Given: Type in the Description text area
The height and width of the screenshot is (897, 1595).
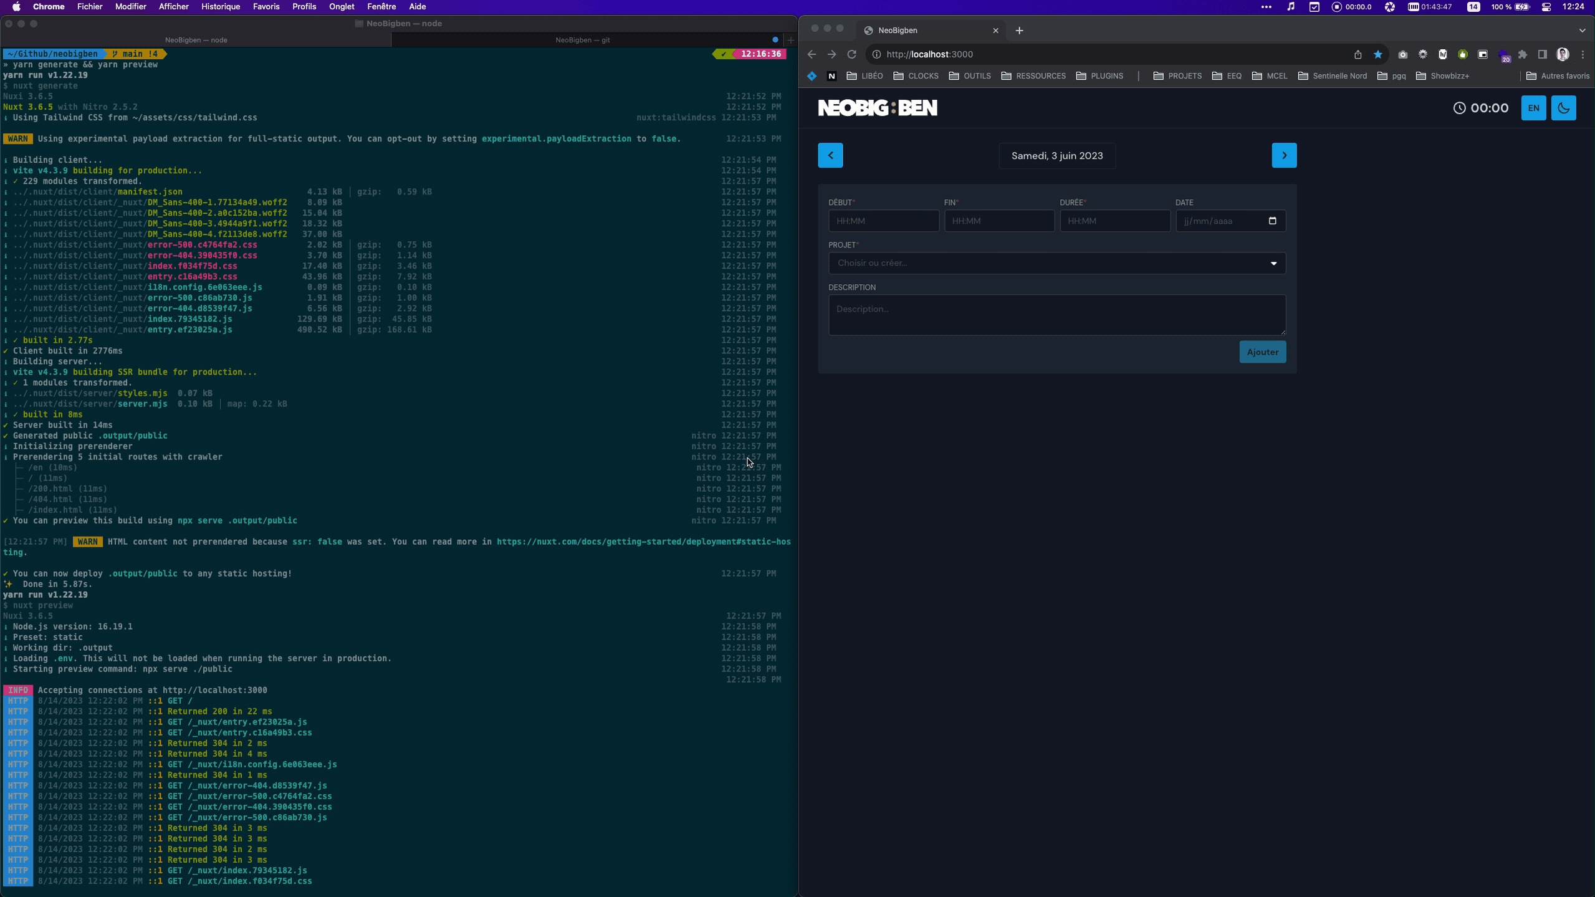Looking at the screenshot, I should tap(1055, 315).
